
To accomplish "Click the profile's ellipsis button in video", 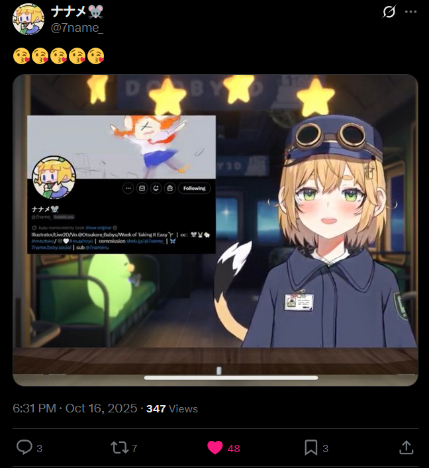I will [x=128, y=189].
